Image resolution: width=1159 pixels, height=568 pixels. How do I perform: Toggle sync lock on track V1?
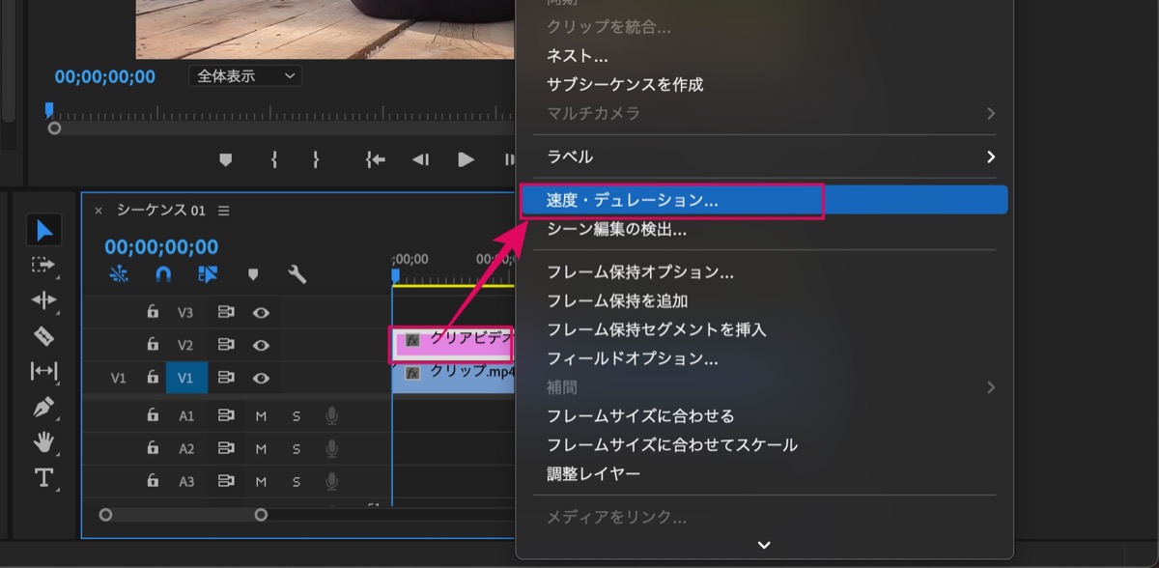(226, 378)
